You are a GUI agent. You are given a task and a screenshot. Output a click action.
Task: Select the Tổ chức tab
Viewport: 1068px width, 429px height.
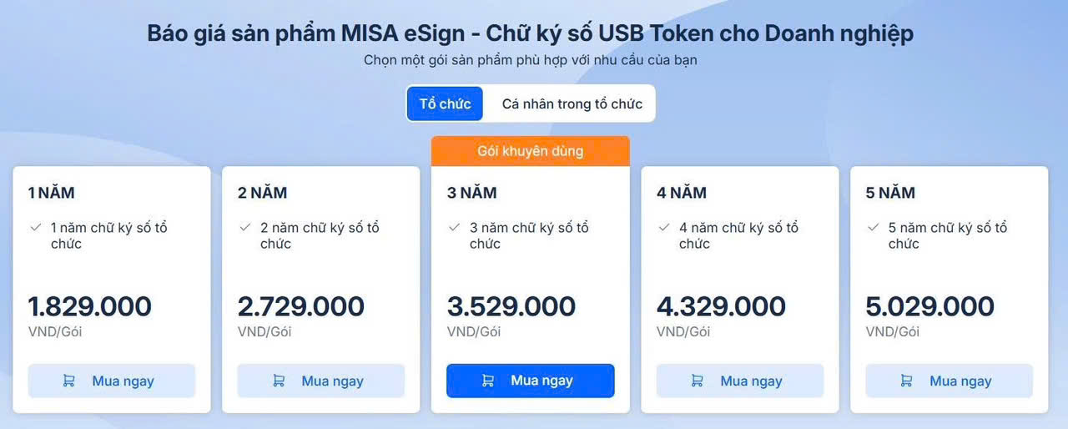coord(445,103)
